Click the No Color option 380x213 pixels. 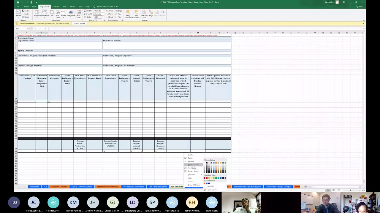(210, 186)
